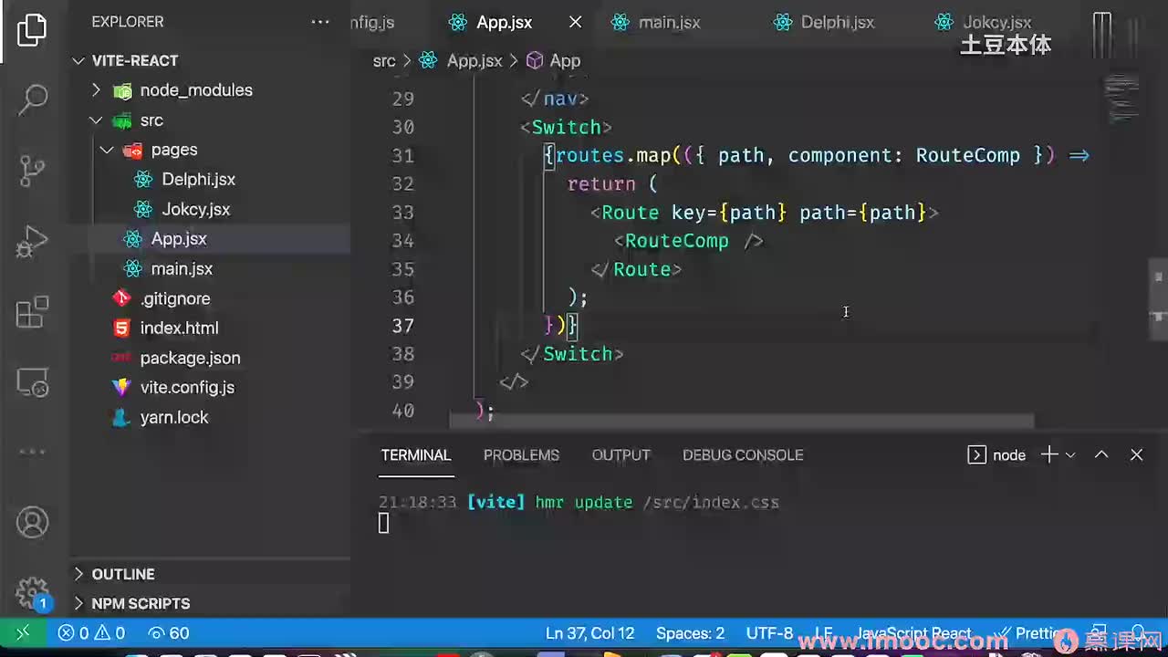Open Delphi.jsx in the file tree
Screen dimensions: 1168x657
(x=210, y=180)
